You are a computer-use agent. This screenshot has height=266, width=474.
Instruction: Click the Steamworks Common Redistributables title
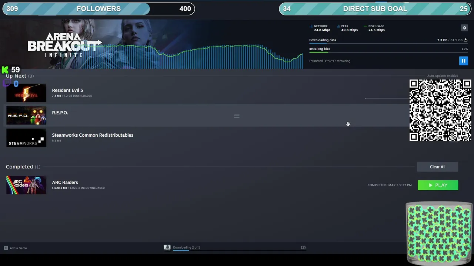[93, 135]
